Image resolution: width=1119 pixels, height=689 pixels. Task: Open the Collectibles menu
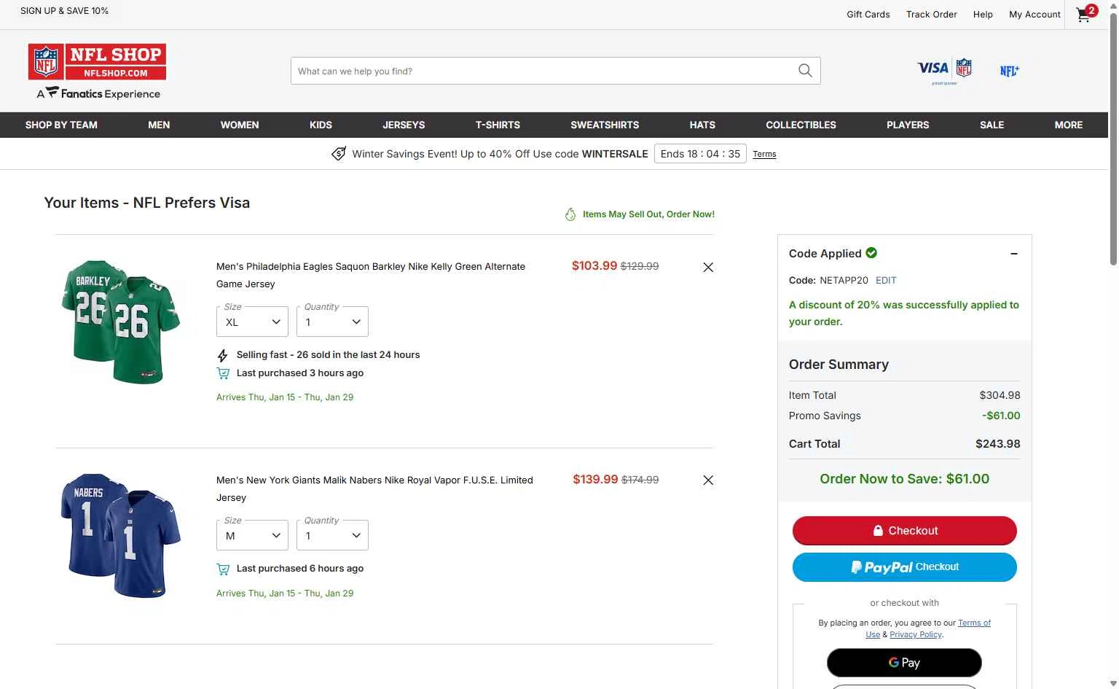[x=801, y=125]
